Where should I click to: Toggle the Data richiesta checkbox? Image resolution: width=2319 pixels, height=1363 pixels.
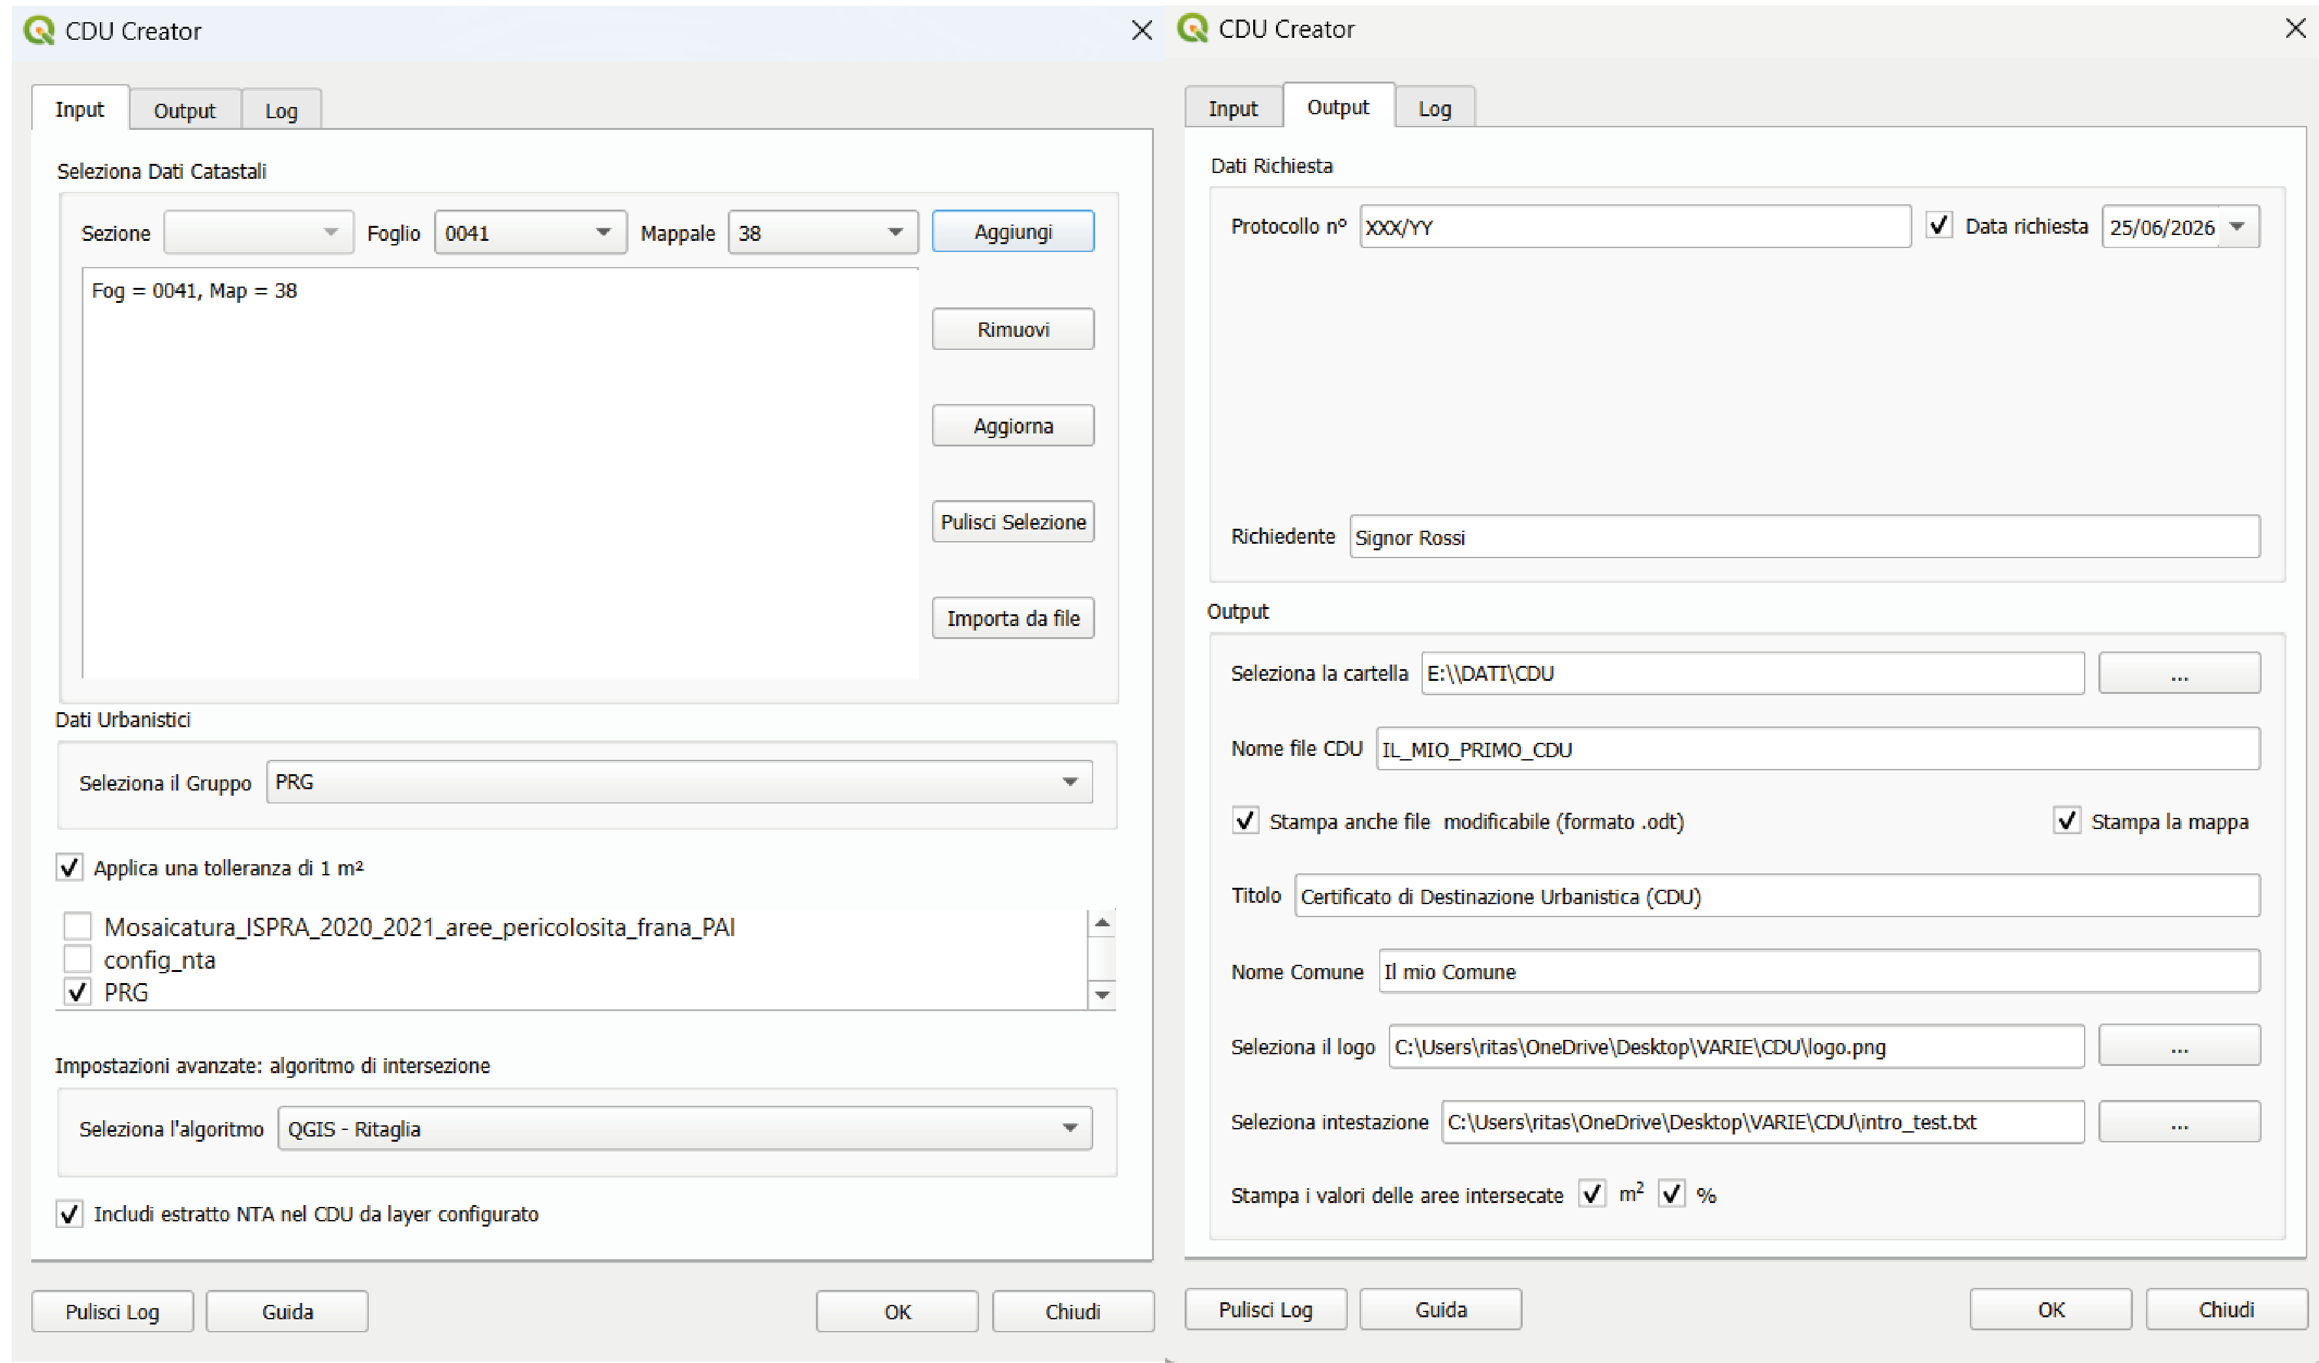point(1939,225)
